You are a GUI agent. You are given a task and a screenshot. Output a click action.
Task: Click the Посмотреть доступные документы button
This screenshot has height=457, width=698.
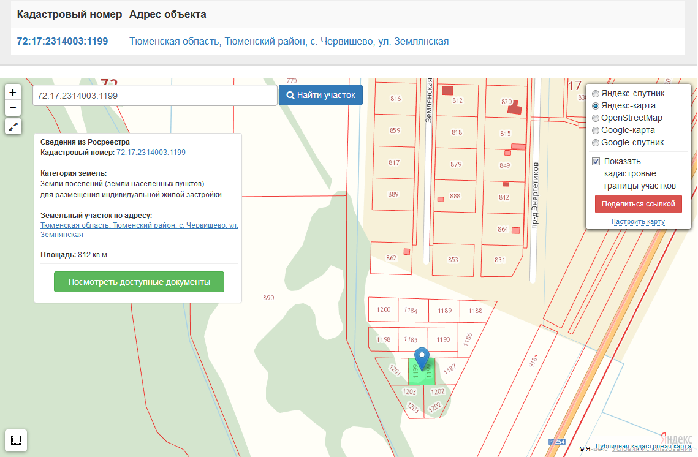point(139,282)
